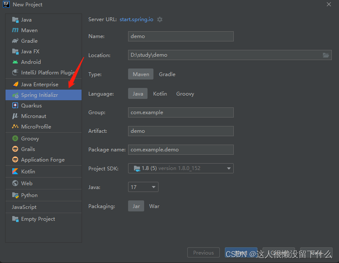Screen dimensions: 339x263
Task: Select Web label in sidebar list
Action: [27, 183]
